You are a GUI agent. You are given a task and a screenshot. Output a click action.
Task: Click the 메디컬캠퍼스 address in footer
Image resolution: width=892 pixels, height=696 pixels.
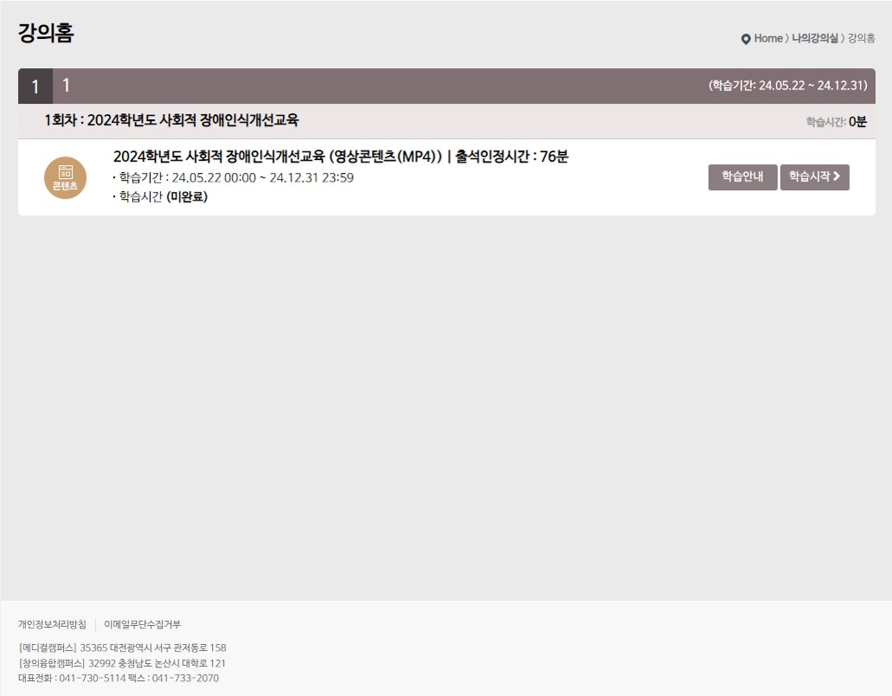coord(122,648)
